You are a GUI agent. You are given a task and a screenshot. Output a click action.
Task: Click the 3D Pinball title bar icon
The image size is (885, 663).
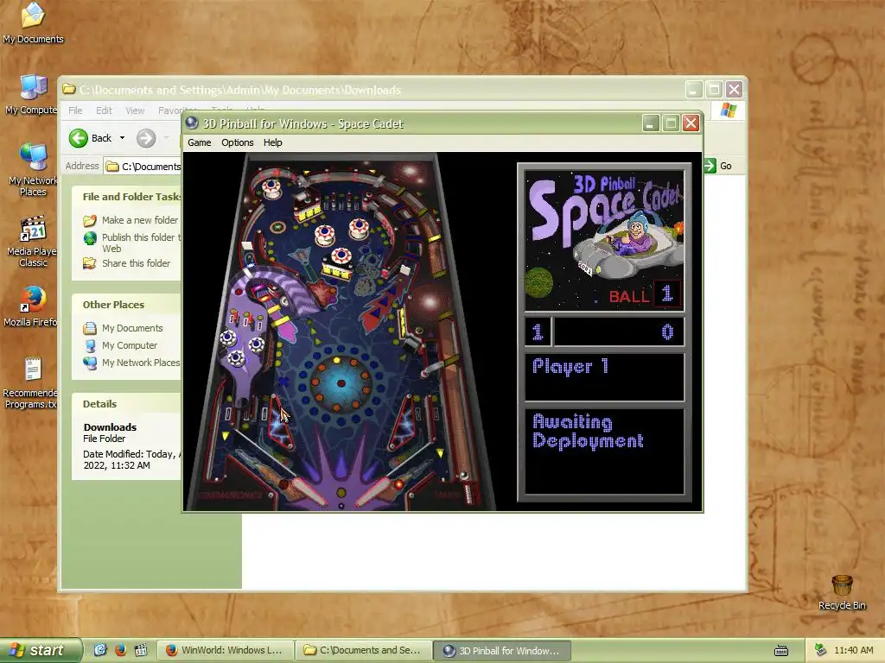tap(192, 123)
